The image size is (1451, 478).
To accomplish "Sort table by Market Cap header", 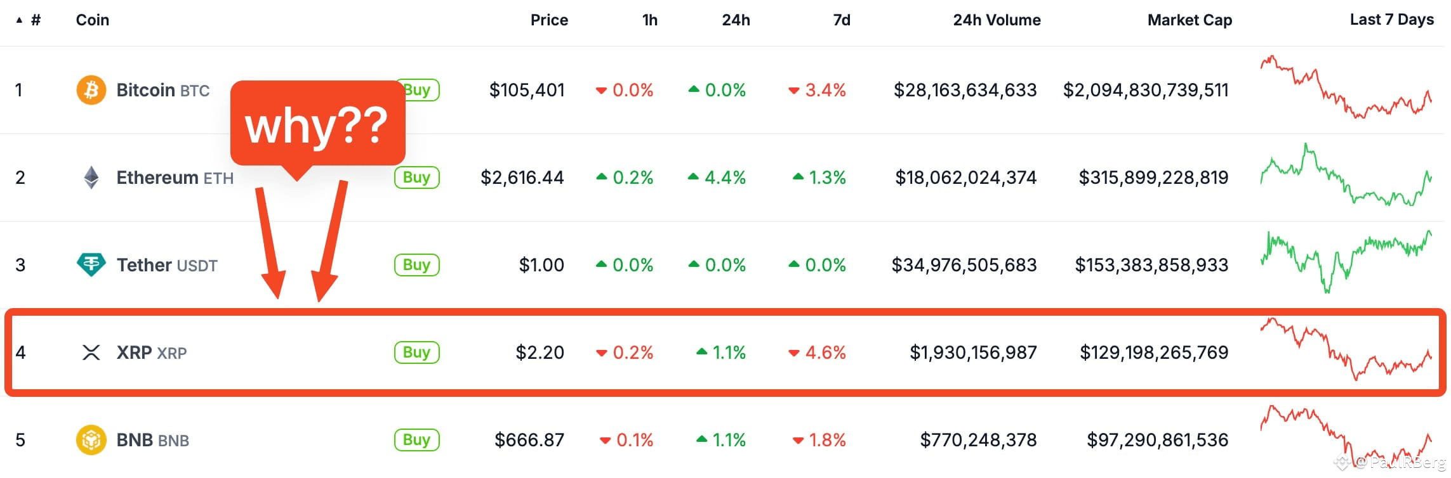I will tap(1189, 20).
